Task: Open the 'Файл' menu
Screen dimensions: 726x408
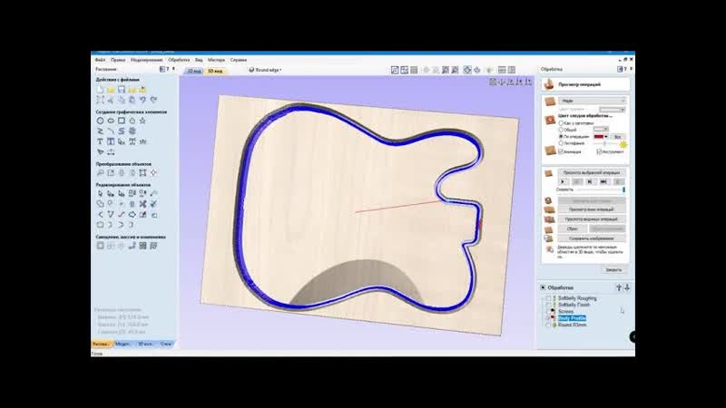Action: (x=100, y=60)
